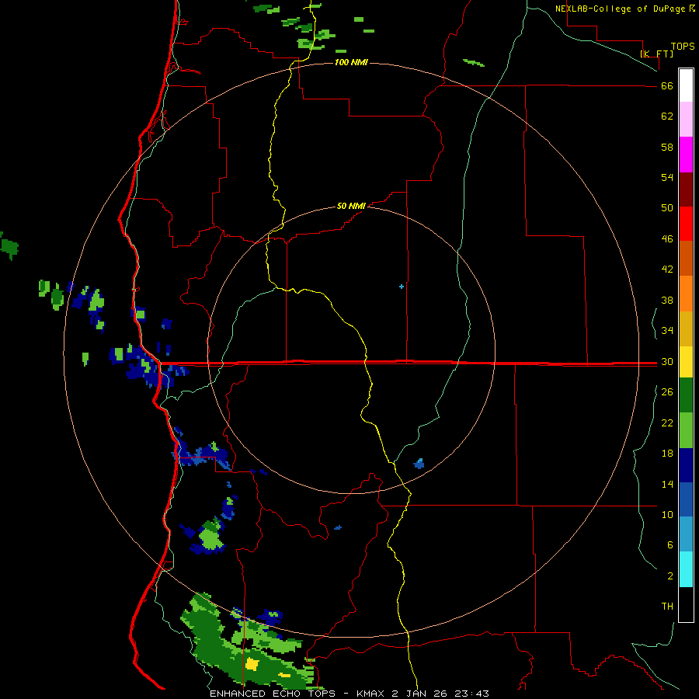Click the '[K FT]' units label
699x699 pixels.
(x=656, y=54)
